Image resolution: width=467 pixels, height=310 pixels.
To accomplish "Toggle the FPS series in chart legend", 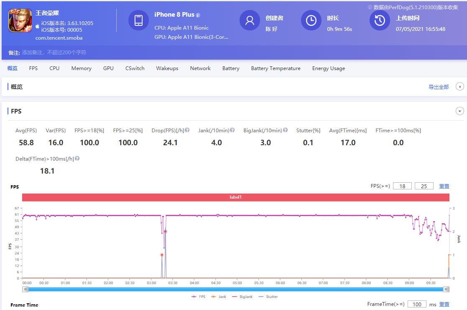I will (199, 297).
